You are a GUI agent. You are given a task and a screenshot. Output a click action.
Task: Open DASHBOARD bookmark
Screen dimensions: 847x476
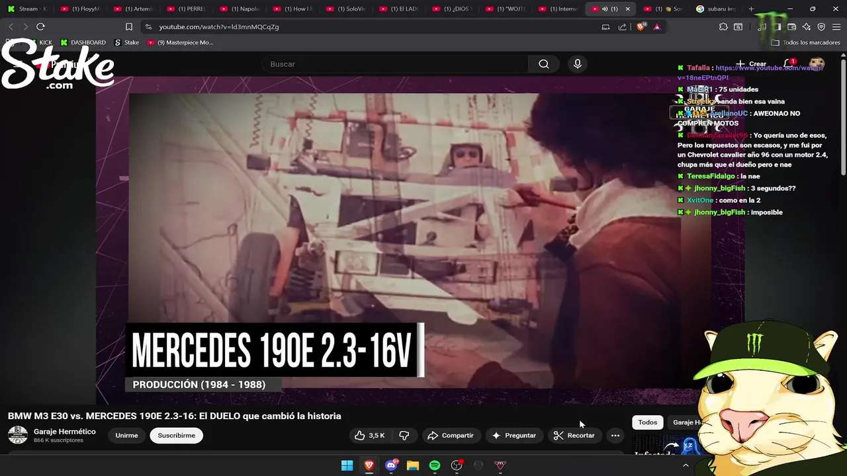tap(83, 42)
